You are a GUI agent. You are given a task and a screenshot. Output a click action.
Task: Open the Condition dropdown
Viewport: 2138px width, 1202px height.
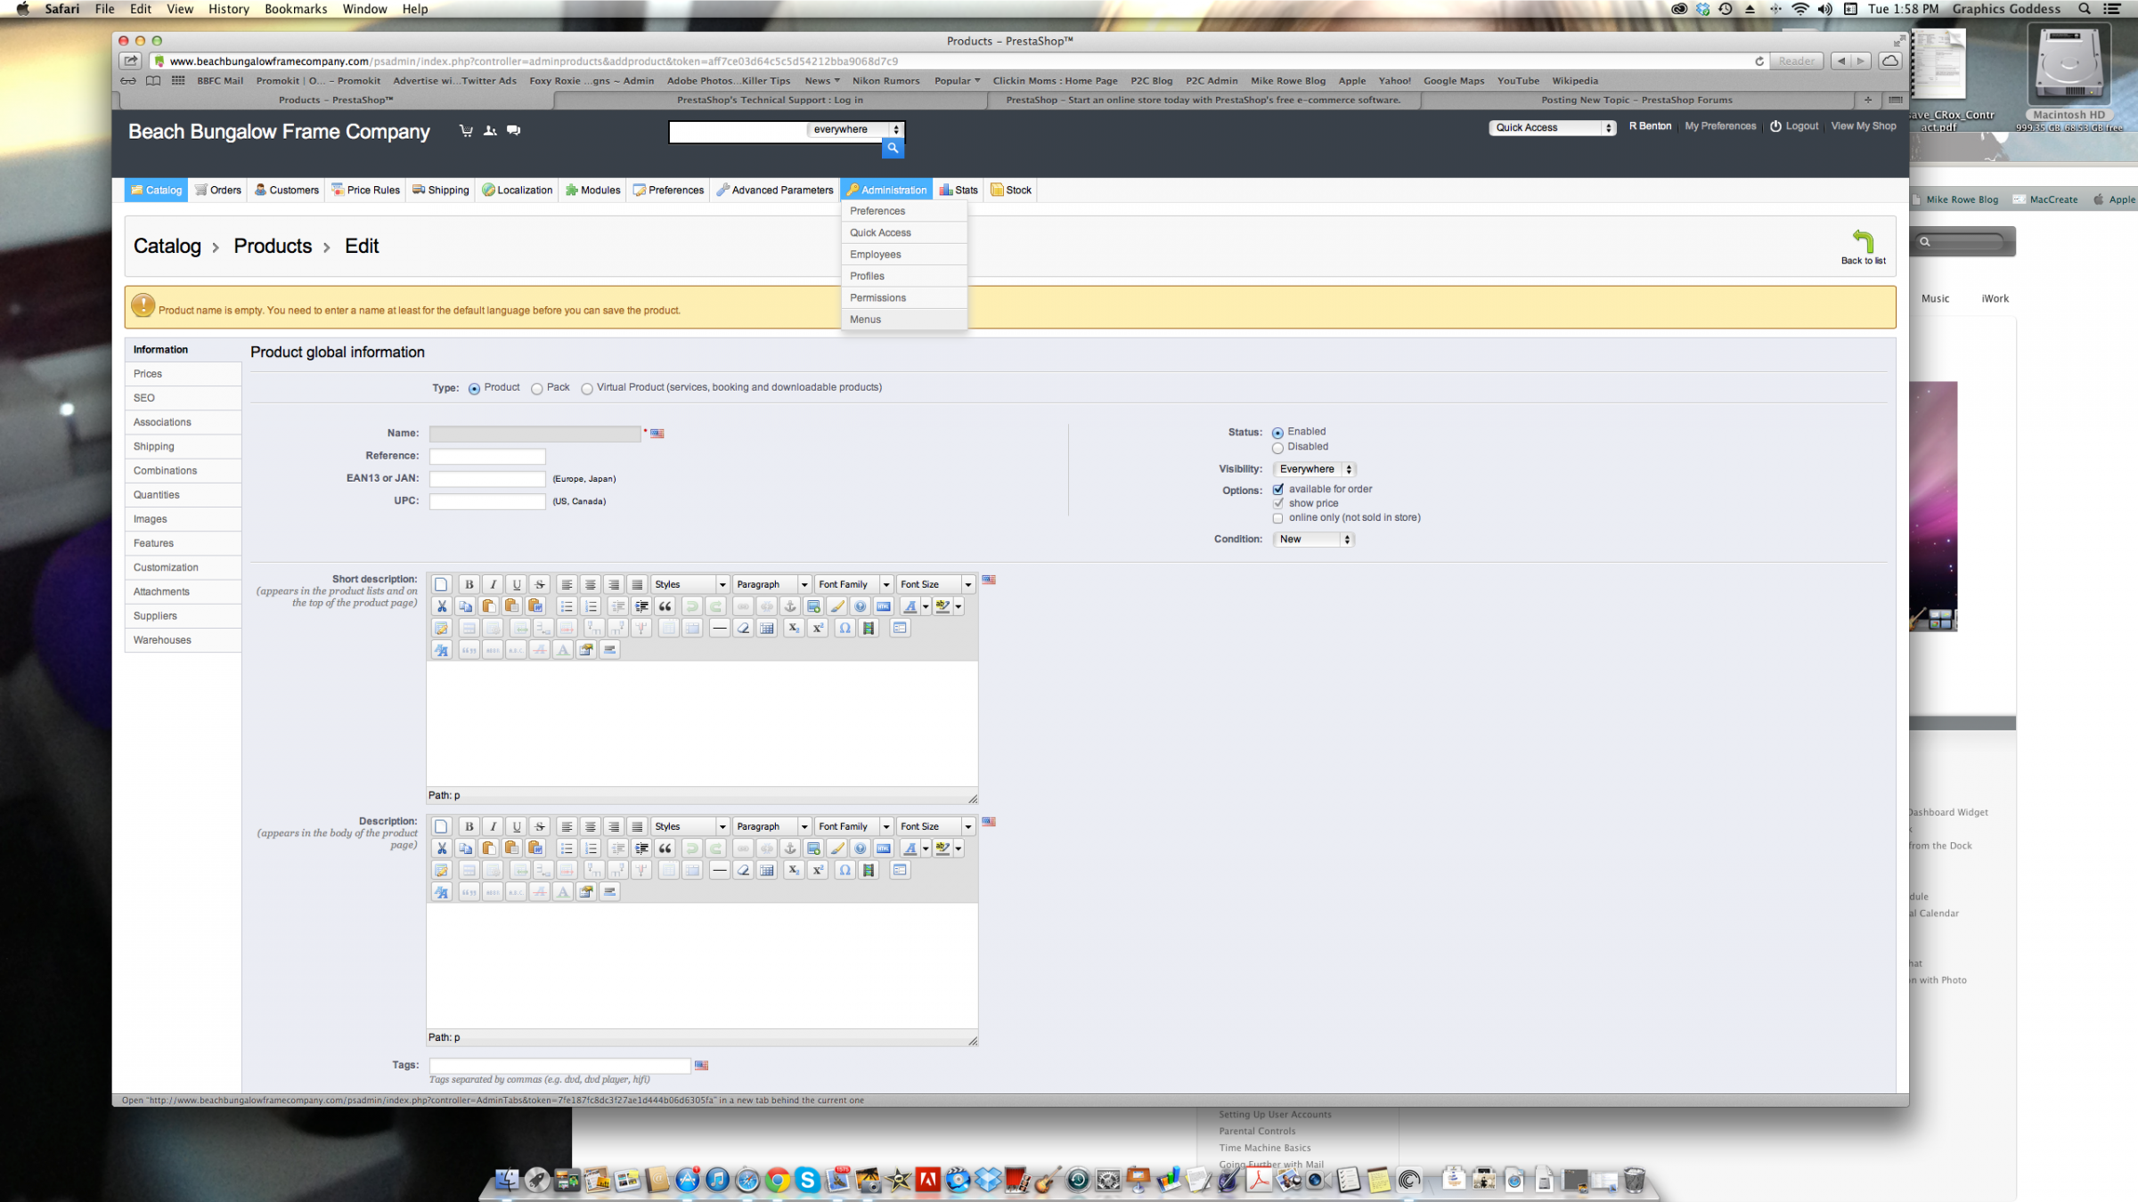1314,540
